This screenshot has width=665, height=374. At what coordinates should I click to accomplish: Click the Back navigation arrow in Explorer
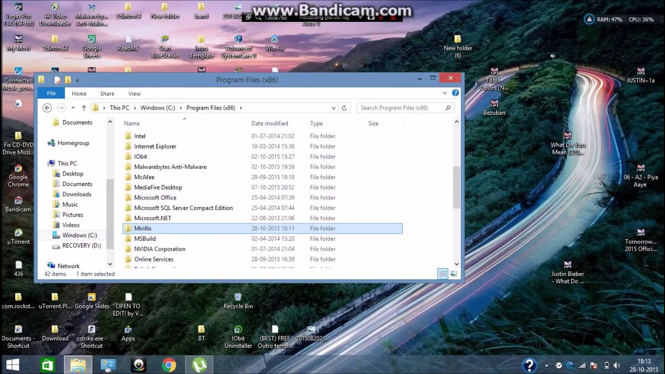click(x=47, y=108)
